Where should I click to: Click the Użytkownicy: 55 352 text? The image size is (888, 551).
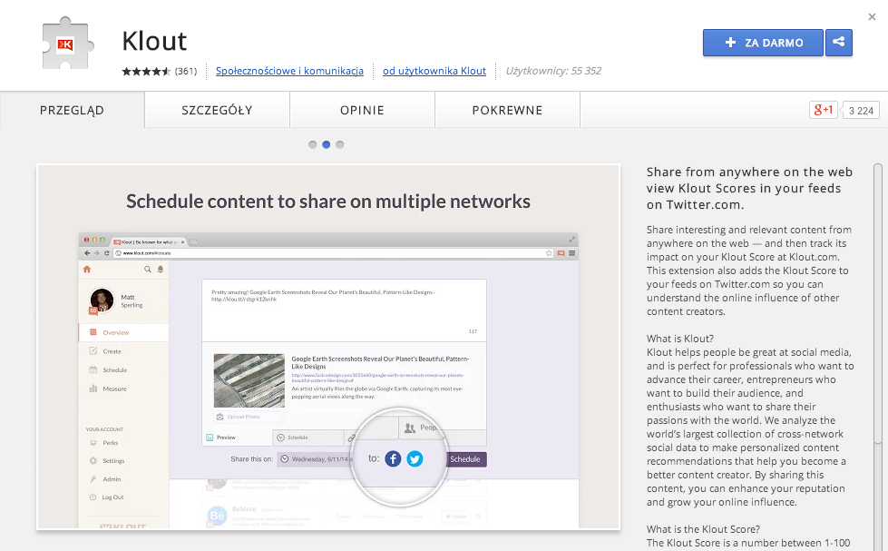click(x=553, y=71)
